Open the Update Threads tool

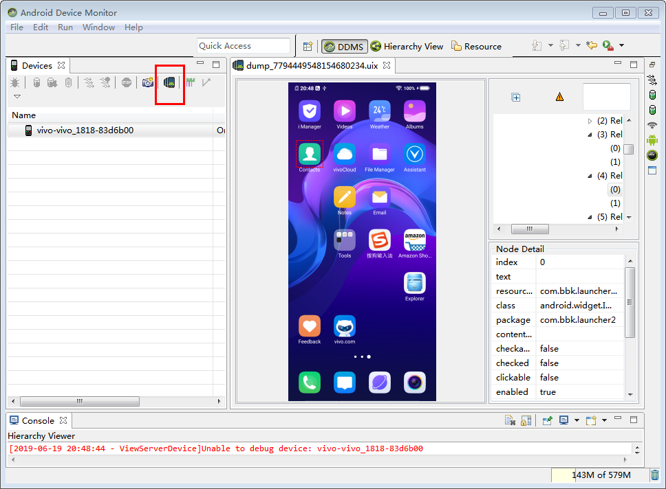pyautogui.click(x=87, y=82)
